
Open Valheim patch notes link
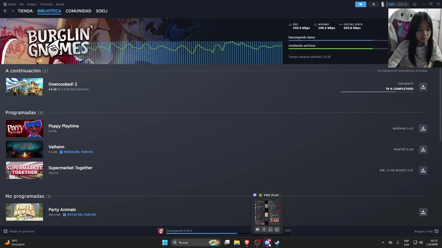coord(76,152)
